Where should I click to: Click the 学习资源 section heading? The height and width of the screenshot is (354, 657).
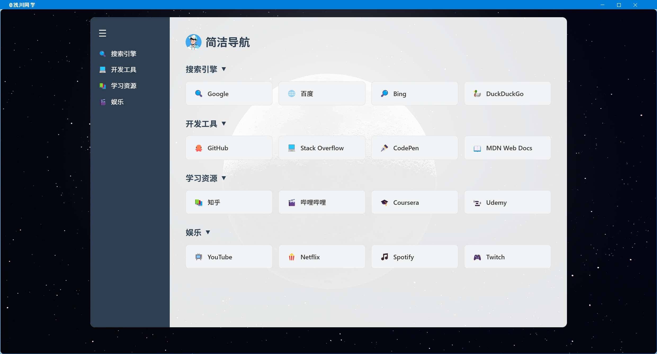pyautogui.click(x=202, y=178)
